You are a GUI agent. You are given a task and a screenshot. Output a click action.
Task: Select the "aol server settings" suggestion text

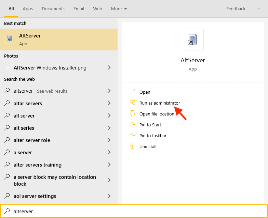coord(35,196)
